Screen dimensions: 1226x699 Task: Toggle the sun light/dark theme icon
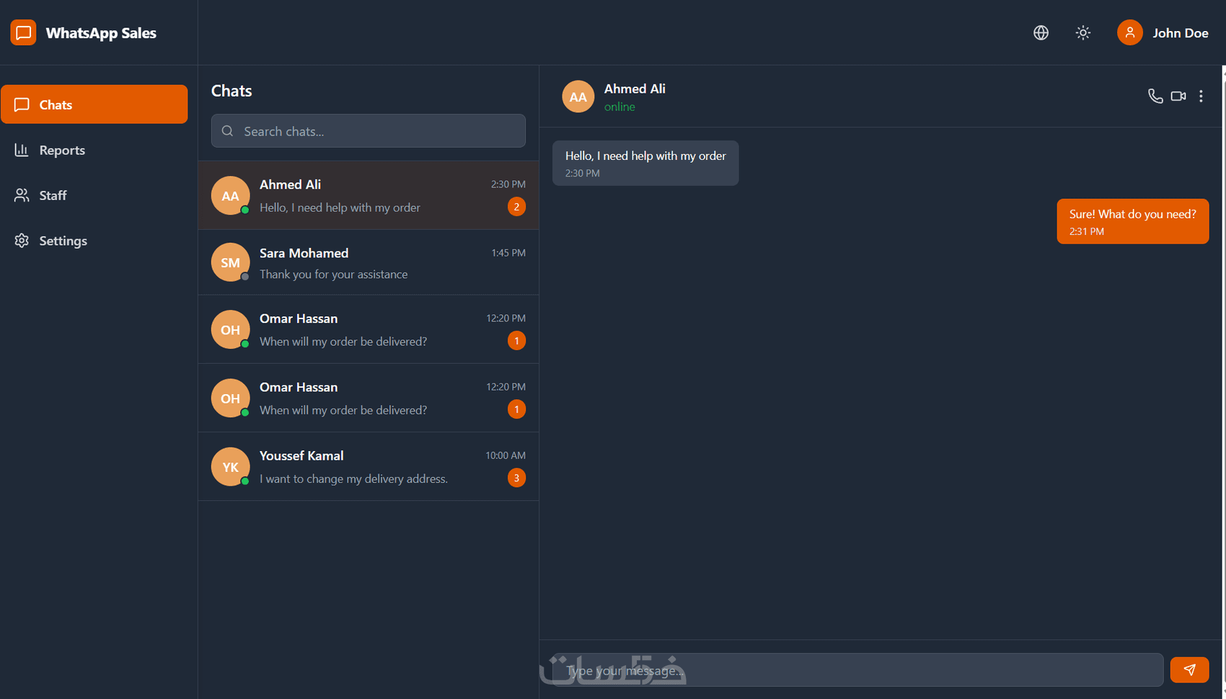[1083, 32]
